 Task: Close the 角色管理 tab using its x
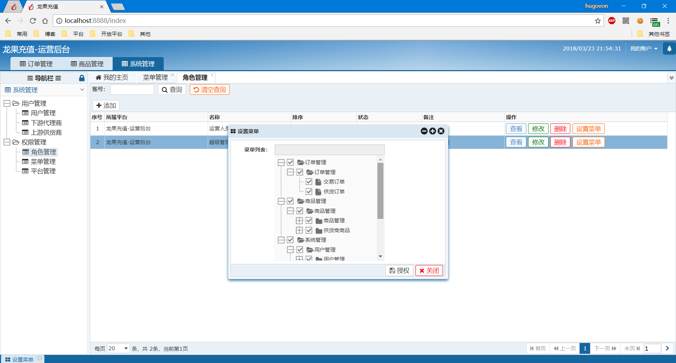212,75
